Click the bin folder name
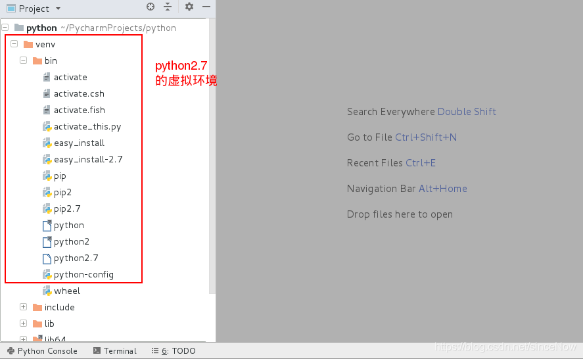583x359 pixels. pyautogui.click(x=51, y=60)
